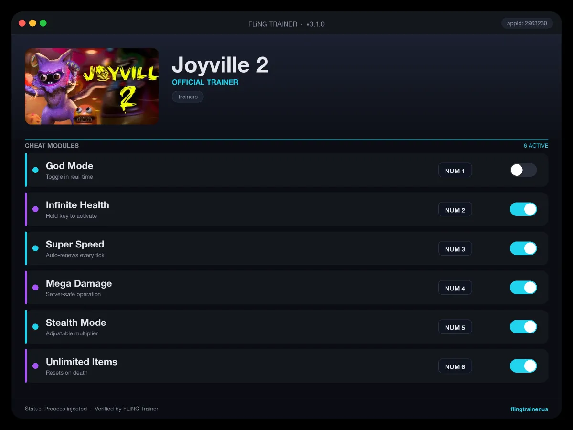Click 'Adjustable multiplier' description
This screenshot has height=430, width=573.
pos(72,333)
